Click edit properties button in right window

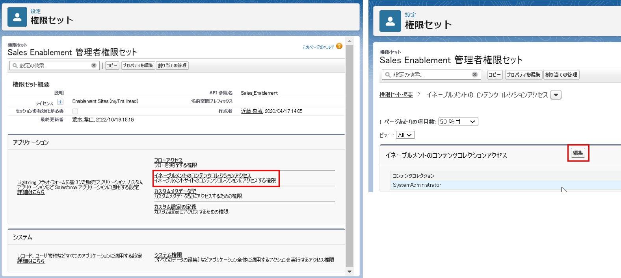pyautogui.click(x=524, y=75)
